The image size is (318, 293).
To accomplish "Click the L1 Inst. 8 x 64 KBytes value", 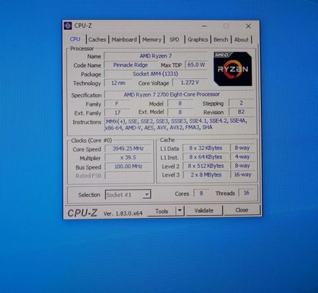I will (205, 157).
